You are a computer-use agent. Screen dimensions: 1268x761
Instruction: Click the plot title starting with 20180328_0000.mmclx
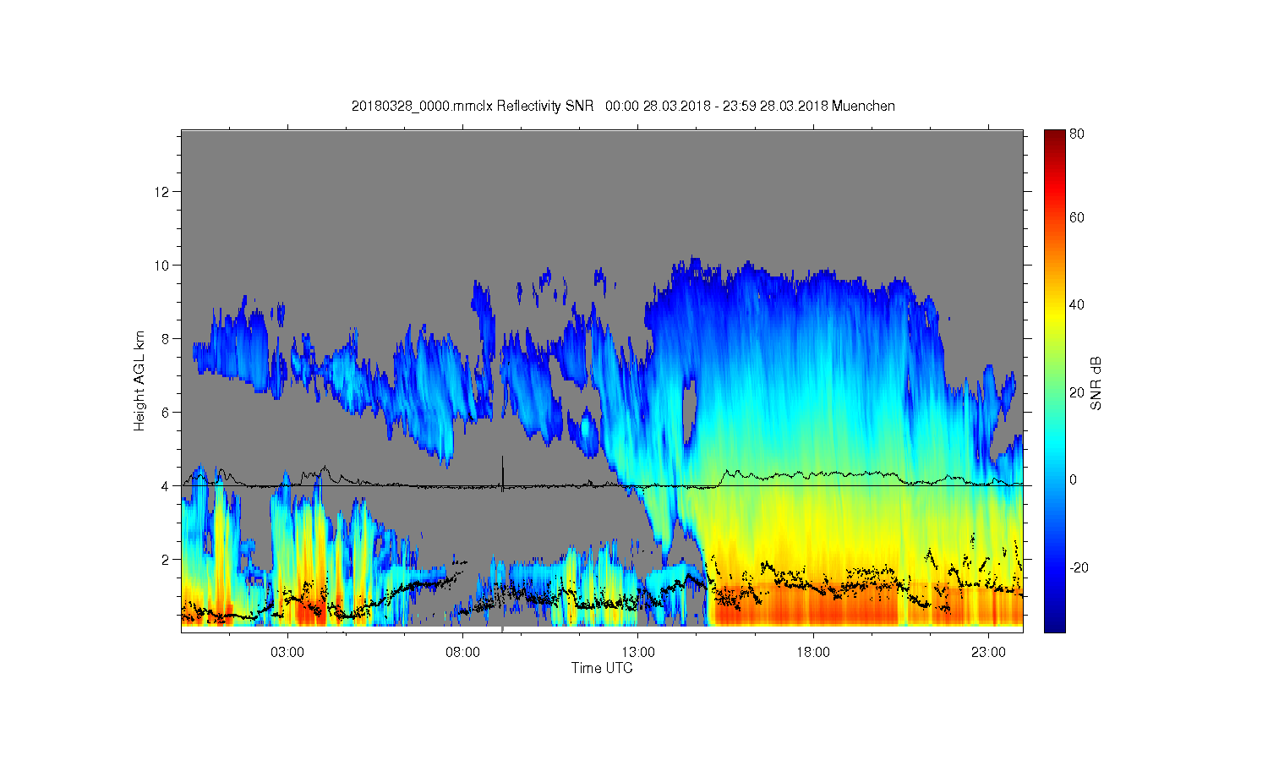[623, 106]
